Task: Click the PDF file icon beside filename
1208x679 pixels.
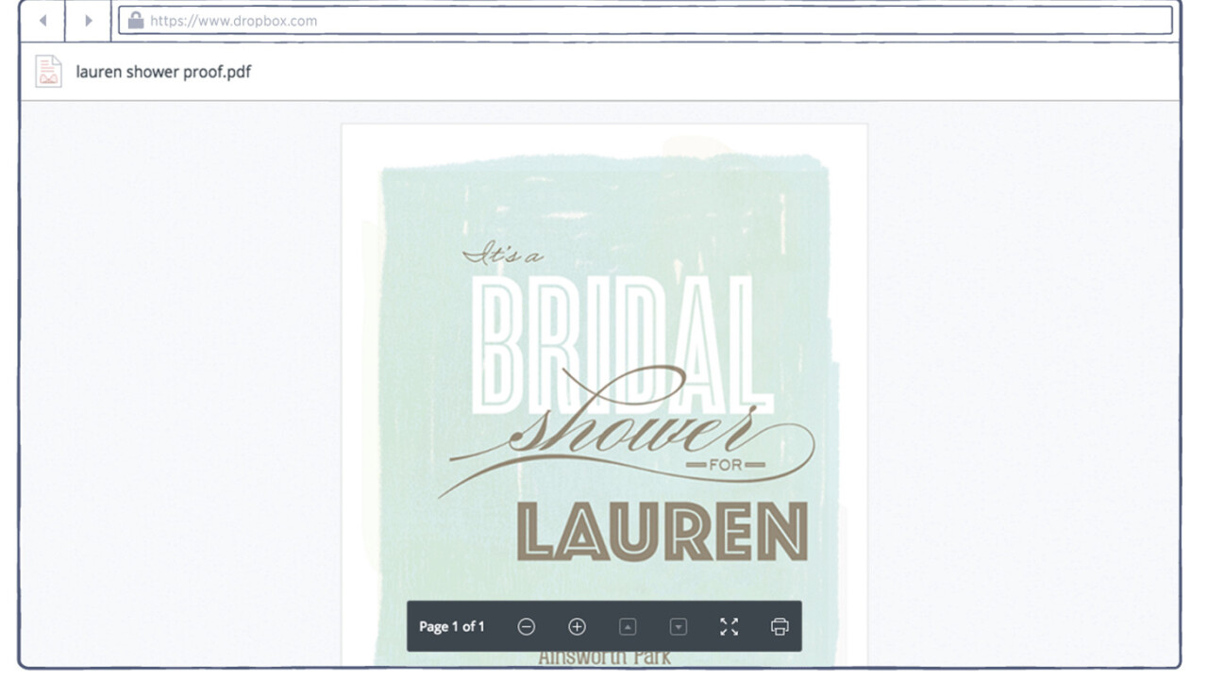Action: click(48, 72)
